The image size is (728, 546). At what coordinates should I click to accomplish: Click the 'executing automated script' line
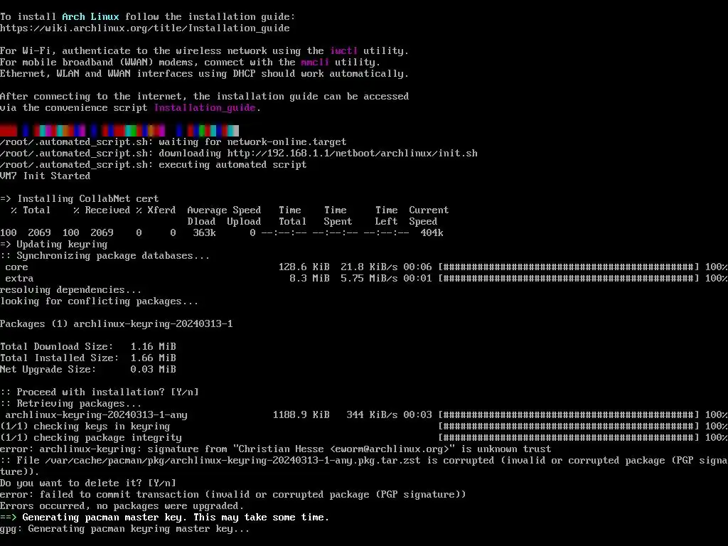coord(154,164)
